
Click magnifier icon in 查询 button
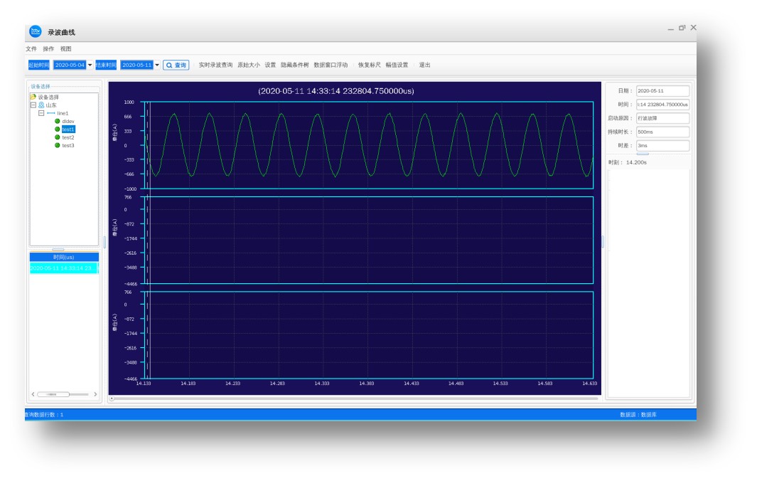169,65
